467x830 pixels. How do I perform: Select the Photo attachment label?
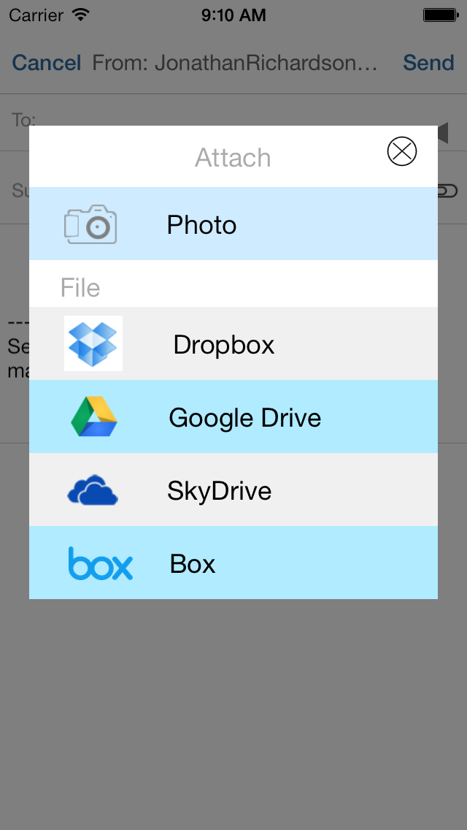tap(201, 225)
